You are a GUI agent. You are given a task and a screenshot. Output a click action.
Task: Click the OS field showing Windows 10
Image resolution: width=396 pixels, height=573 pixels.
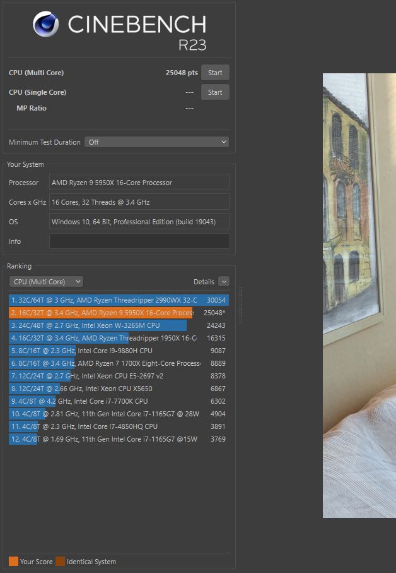[x=139, y=222]
